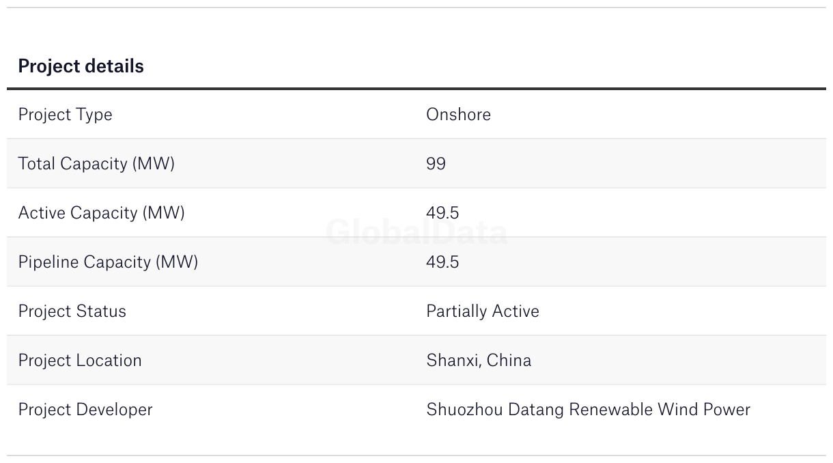Select the Project Type label
This screenshot has width=833, height=463.
pyautogui.click(x=65, y=115)
